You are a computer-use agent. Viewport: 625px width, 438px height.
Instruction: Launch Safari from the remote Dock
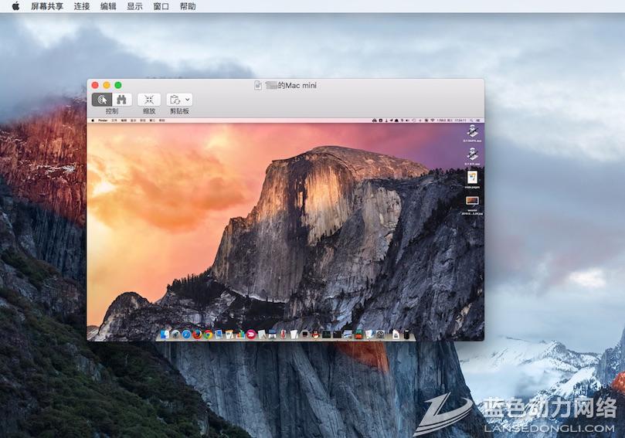click(186, 334)
